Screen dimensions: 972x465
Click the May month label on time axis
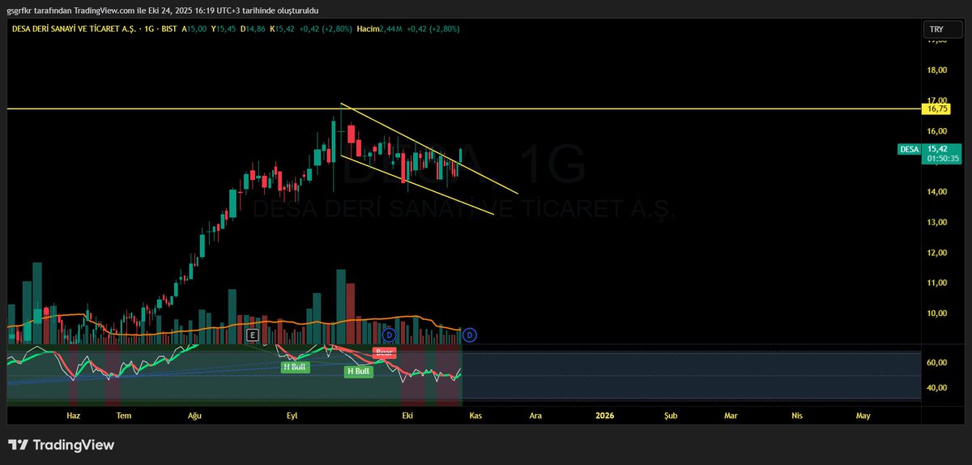pyautogui.click(x=863, y=416)
